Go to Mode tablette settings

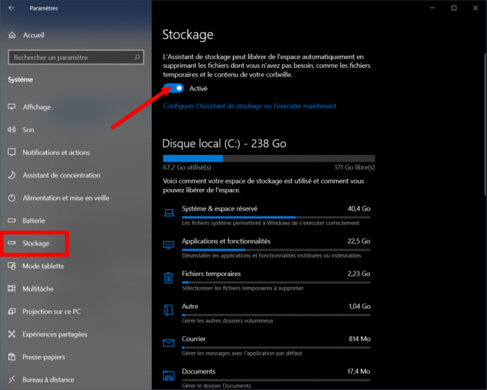point(43,266)
